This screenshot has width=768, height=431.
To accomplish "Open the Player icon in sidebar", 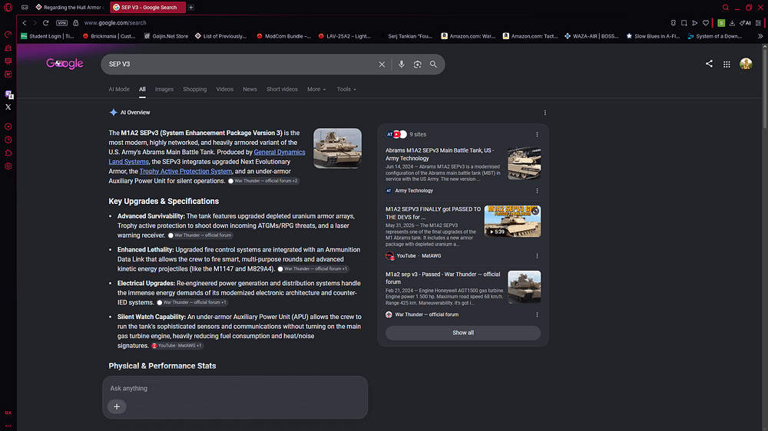I will click(8, 127).
